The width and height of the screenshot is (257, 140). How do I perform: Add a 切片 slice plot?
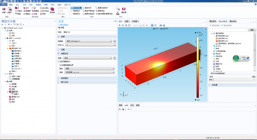coord(26,8)
